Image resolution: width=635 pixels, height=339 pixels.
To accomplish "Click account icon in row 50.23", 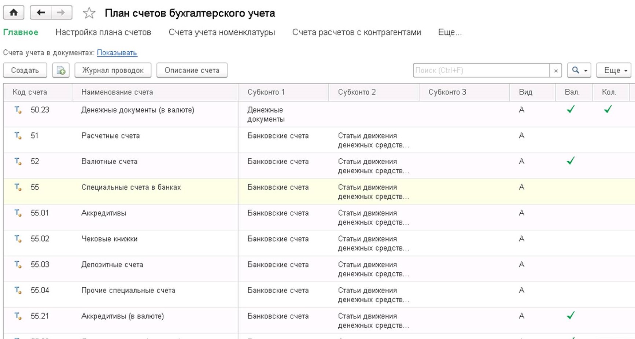I will click(x=18, y=110).
